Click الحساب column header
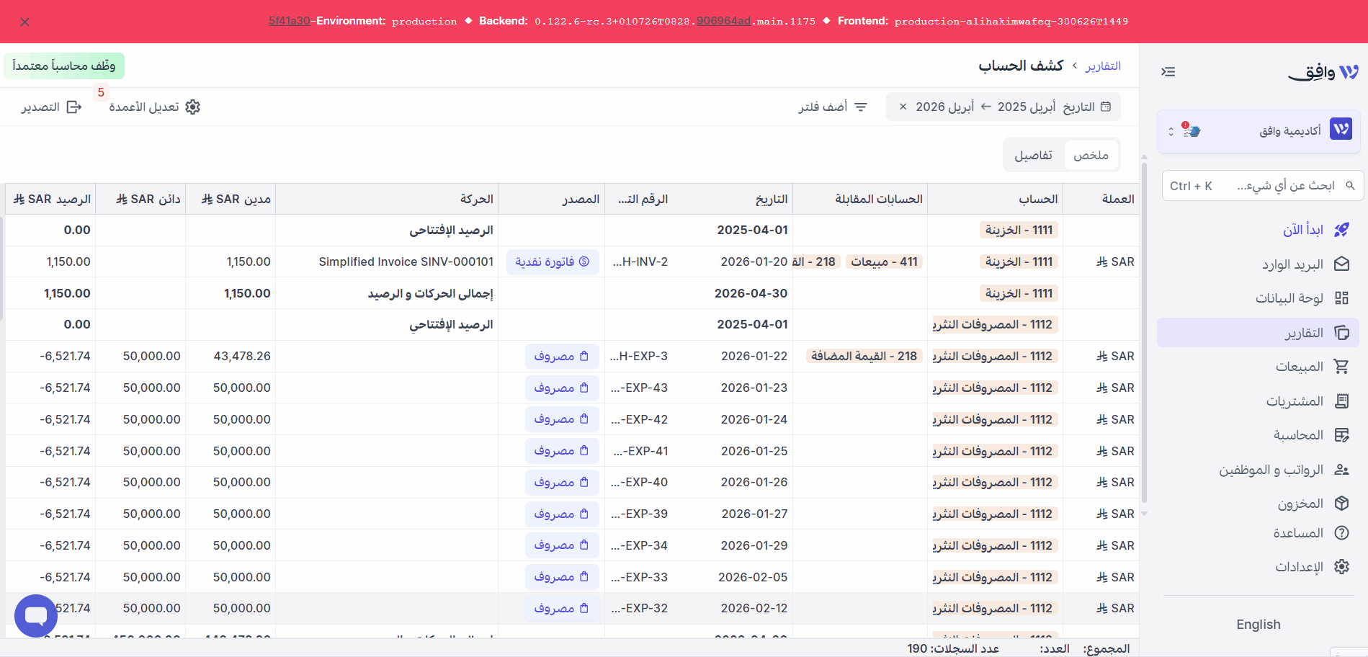The height and width of the screenshot is (657, 1368). point(995,199)
